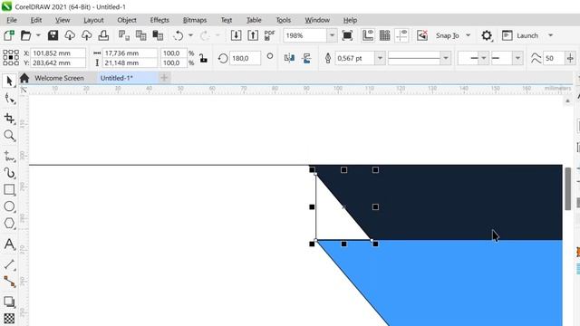Select the Pick tool in the toolbox

click(9, 81)
